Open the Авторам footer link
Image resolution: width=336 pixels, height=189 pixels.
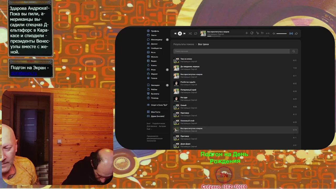pyautogui.click(x=162, y=126)
